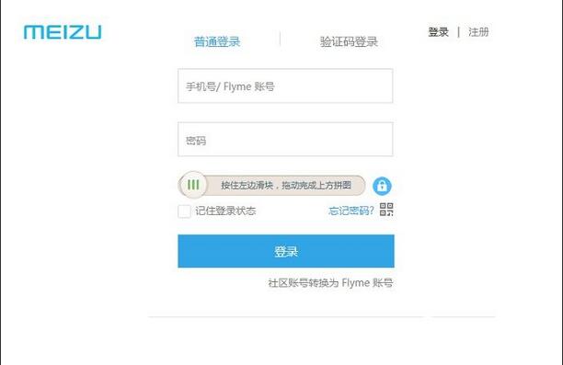Enable the 记住登录状态 checkbox
563x365 pixels.
coord(184,211)
